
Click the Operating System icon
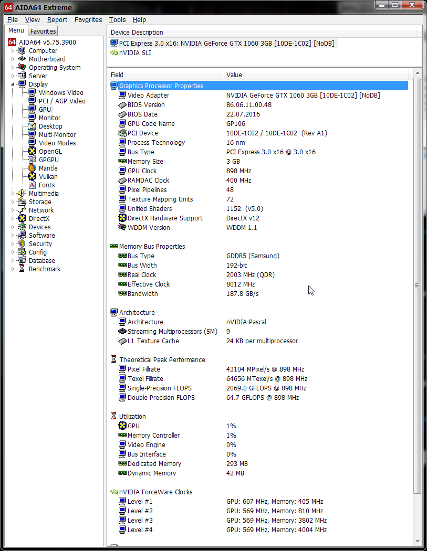[x=22, y=68]
